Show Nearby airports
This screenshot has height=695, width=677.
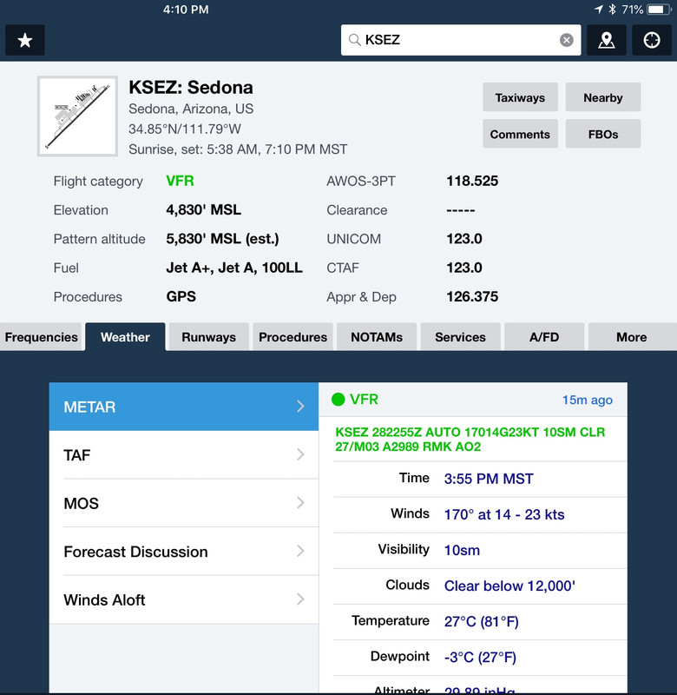[x=602, y=97]
